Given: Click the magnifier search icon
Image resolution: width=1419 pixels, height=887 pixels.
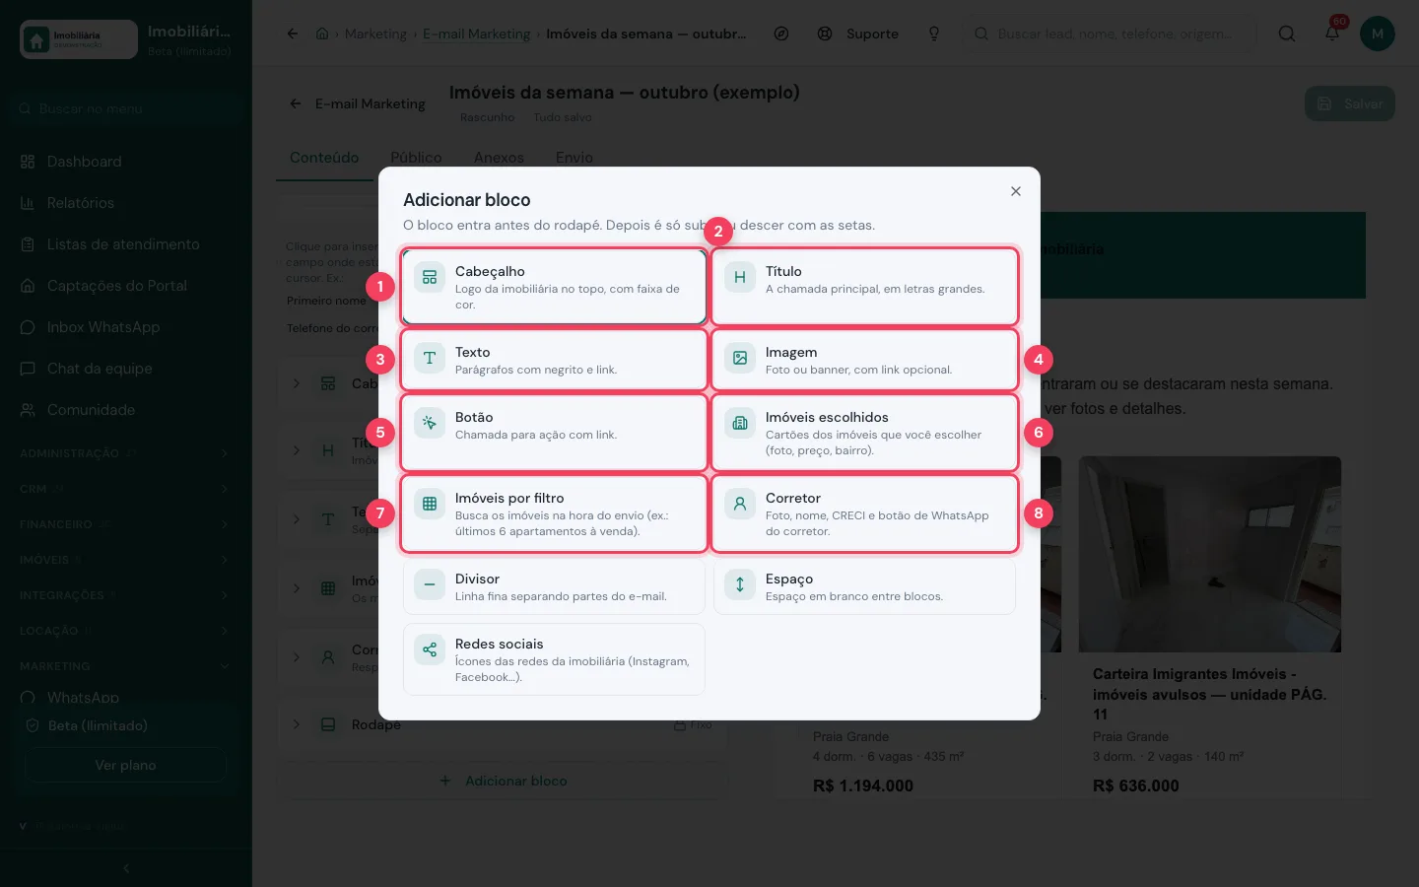Looking at the screenshot, I should (x=1287, y=34).
